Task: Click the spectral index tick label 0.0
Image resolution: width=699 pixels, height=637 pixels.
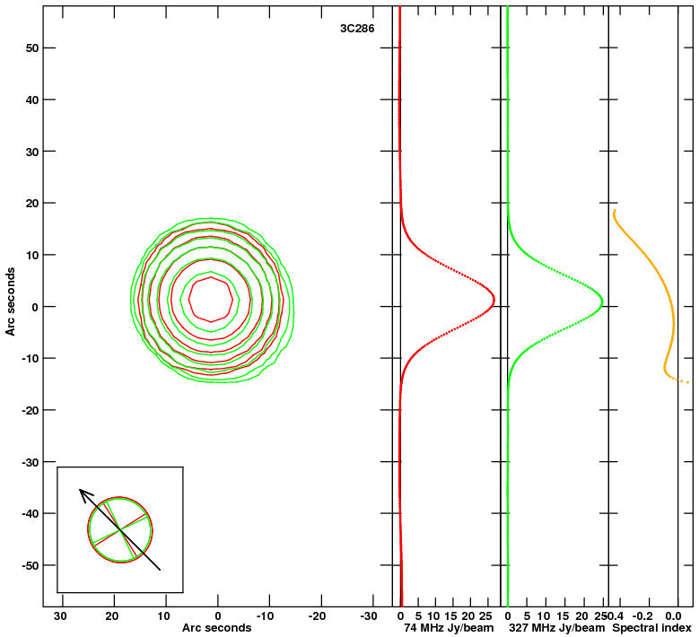Action: [674, 616]
